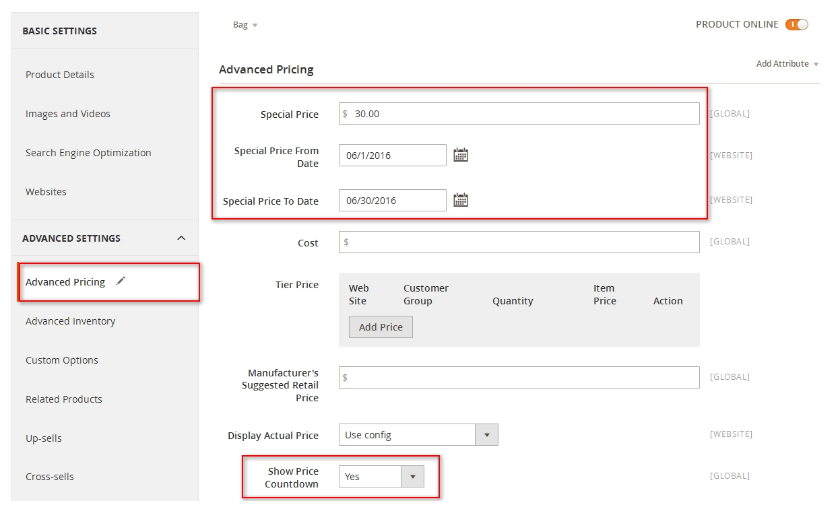Screen dimensions: 840x505
Task: Click the Manufacturer's Suggested Retail Price field
Action: click(519, 378)
